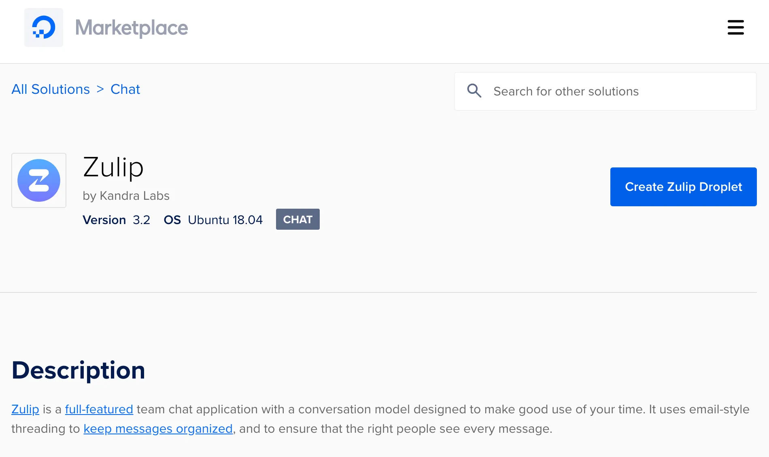The height and width of the screenshot is (457, 769).
Task: Click the Zulip app logo
Action: 39,180
